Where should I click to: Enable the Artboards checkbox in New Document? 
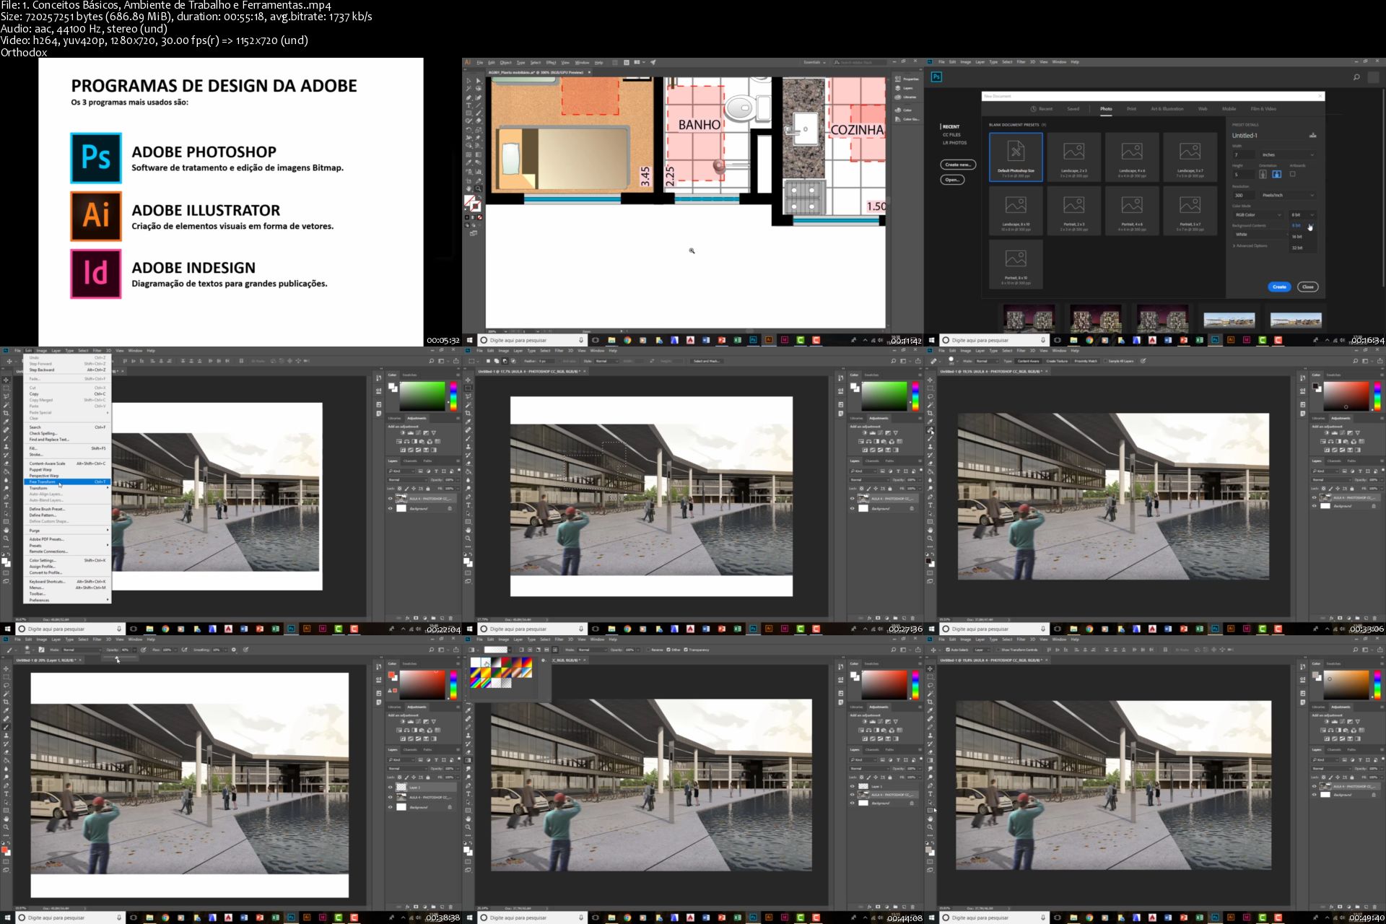(x=1292, y=174)
